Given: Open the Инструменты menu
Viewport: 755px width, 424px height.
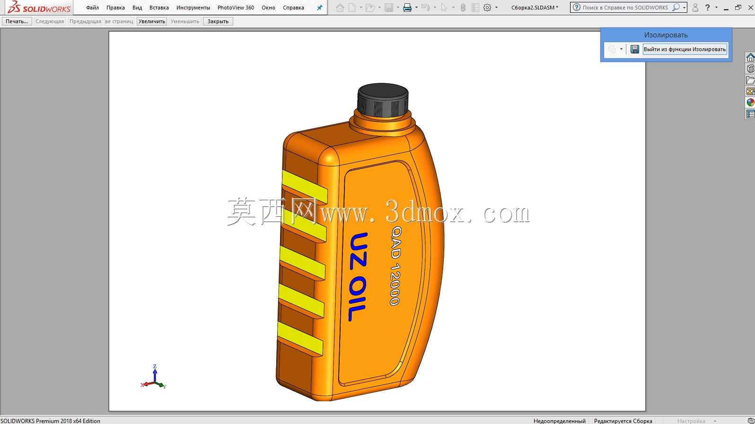Looking at the screenshot, I should coord(193,8).
